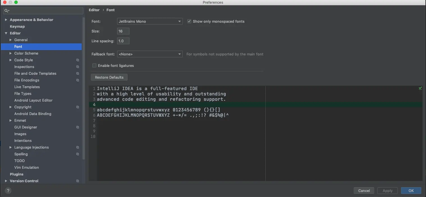Click the project-level icon beside GUI Designer
426x197 pixels.
coord(78,127)
